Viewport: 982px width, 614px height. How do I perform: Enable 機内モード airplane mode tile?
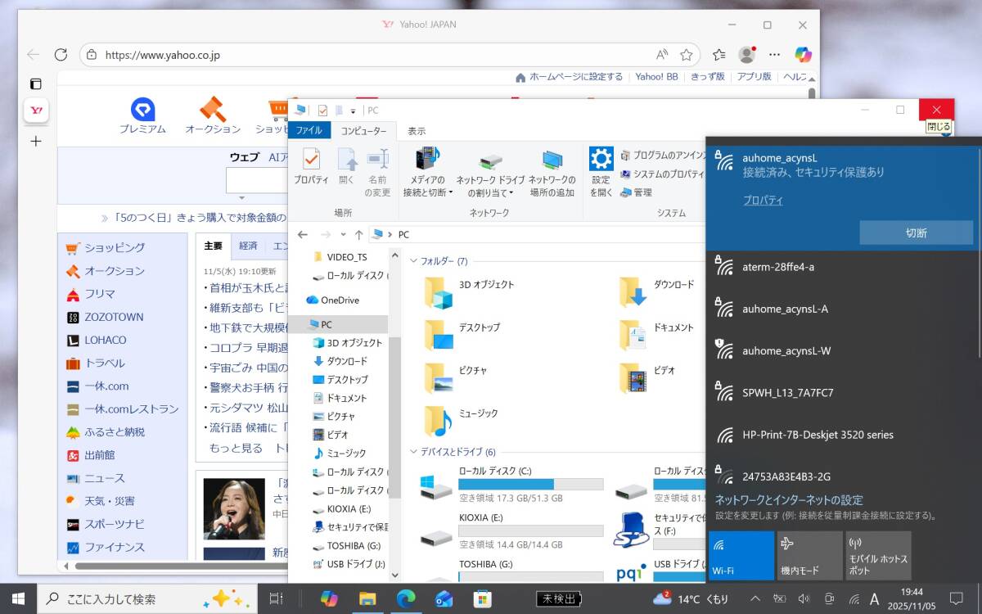pos(809,555)
